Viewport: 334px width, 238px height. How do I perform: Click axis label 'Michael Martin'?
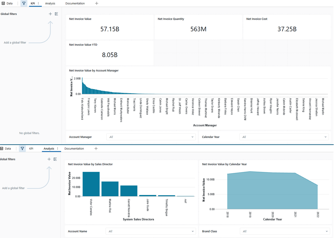pos(323,106)
